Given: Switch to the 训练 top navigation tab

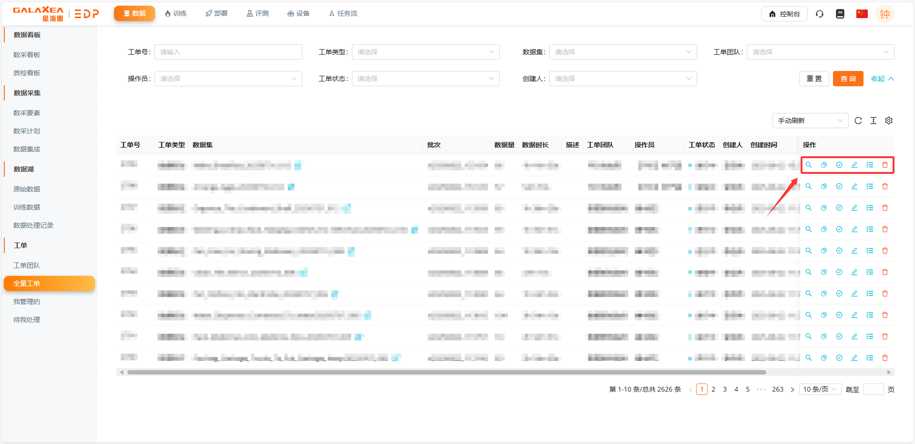Looking at the screenshot, I should click(x=175, y=13).
